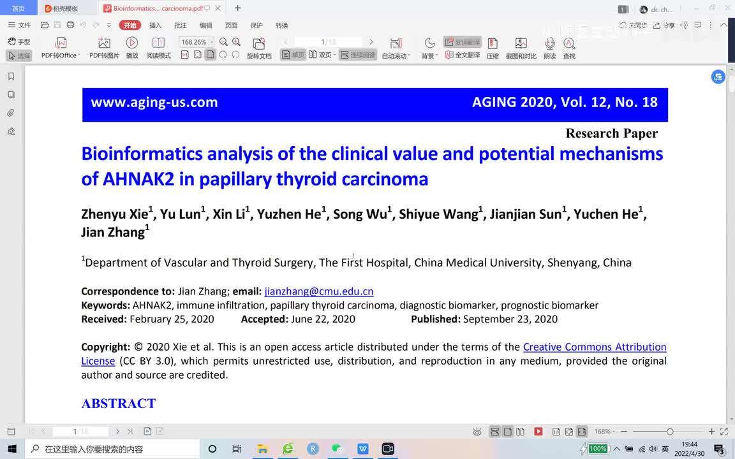This screenshot has height=459, width=735.
Task: Open the bookmark sidebar panel
Action: [x=11, y=76]
